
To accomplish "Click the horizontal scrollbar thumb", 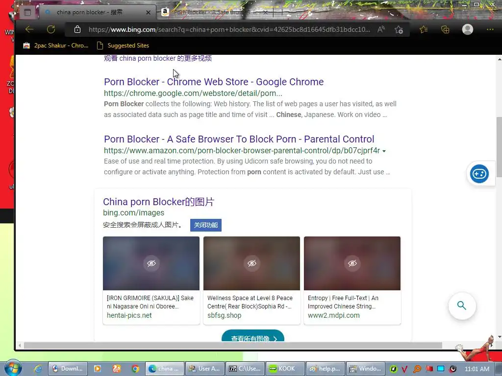I will 233,345.
